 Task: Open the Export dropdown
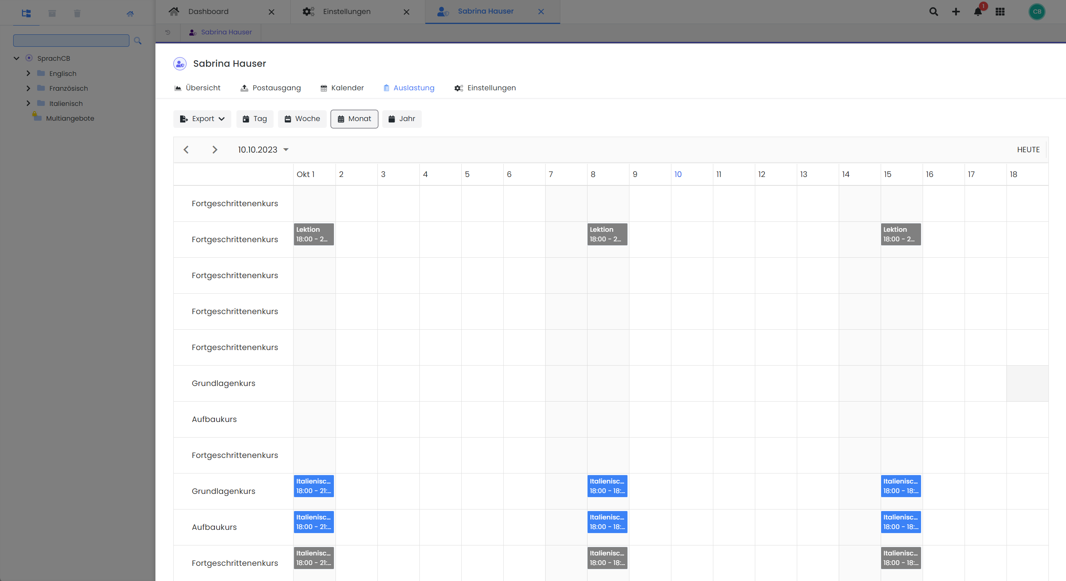202,119
